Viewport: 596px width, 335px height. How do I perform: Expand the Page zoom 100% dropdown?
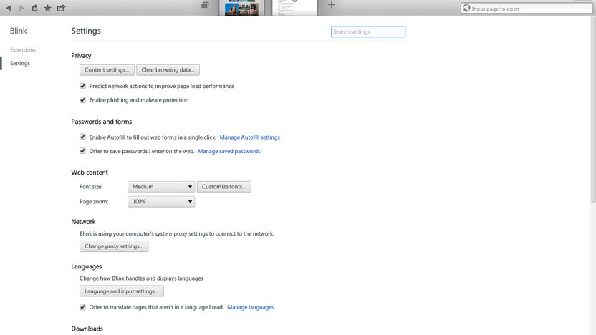(161, 201)
